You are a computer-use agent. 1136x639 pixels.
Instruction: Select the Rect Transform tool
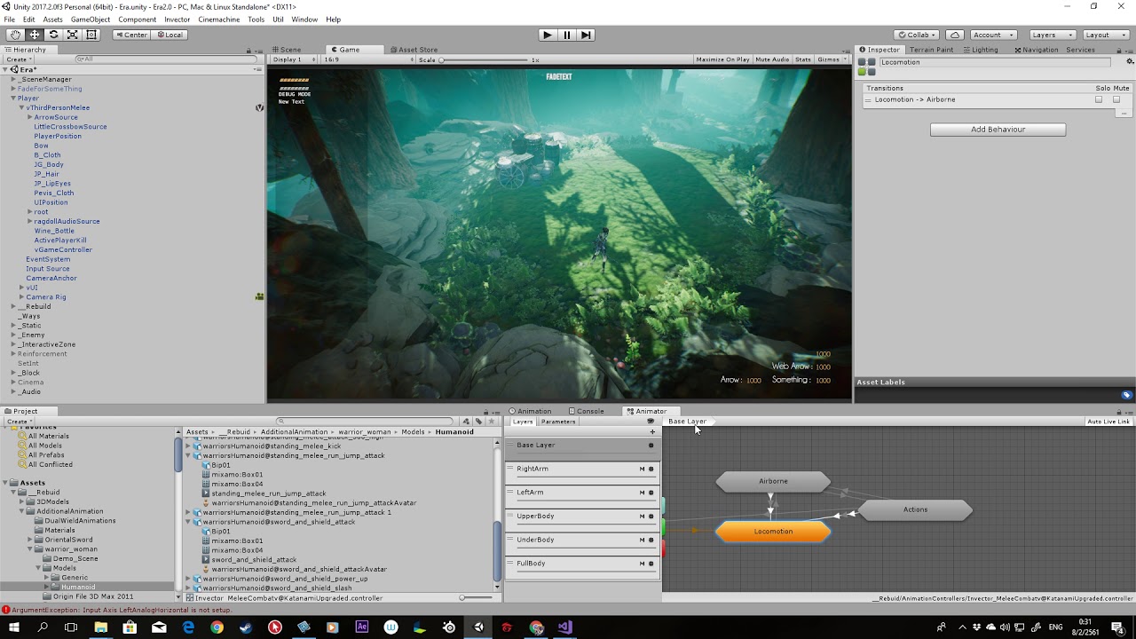[x=91, y=35]
